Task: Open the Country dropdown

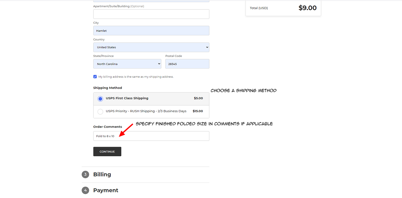Action: [x=151, y=47]
